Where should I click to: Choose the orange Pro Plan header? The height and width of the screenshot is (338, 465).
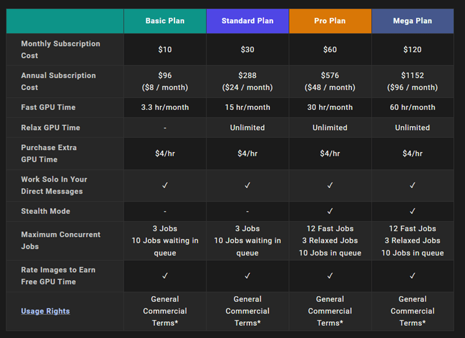(x=330, y=21)
